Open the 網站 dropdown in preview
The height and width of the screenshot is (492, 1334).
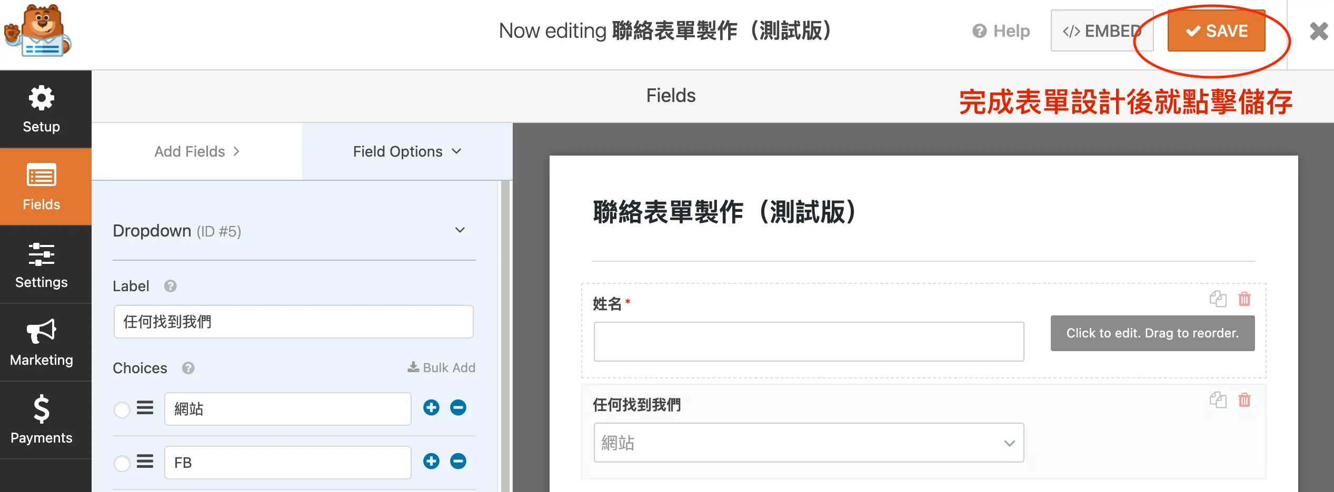point(809,443)
